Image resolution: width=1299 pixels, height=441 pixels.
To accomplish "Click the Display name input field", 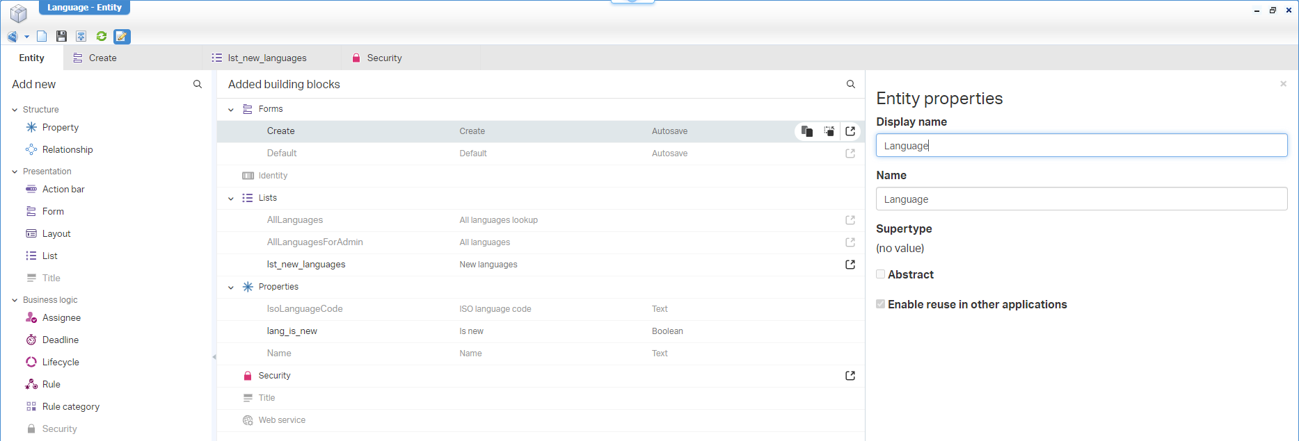I will pyautogui.click(x=1081, y=146).
